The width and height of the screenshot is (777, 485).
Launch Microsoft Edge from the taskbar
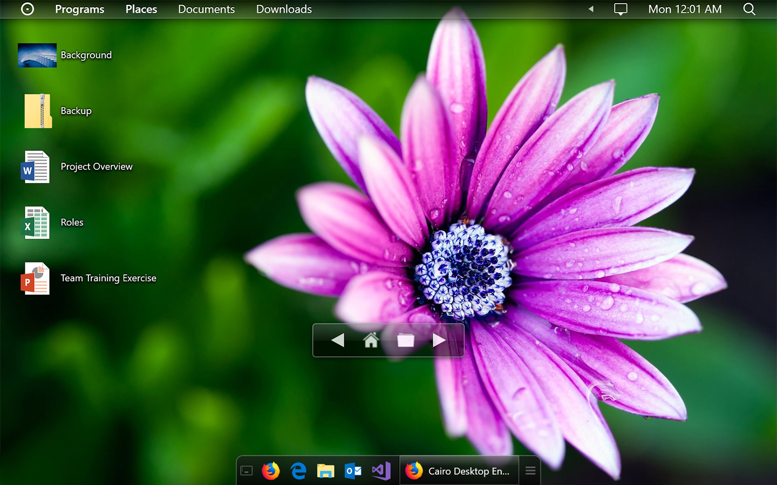(x=299, y=470)
